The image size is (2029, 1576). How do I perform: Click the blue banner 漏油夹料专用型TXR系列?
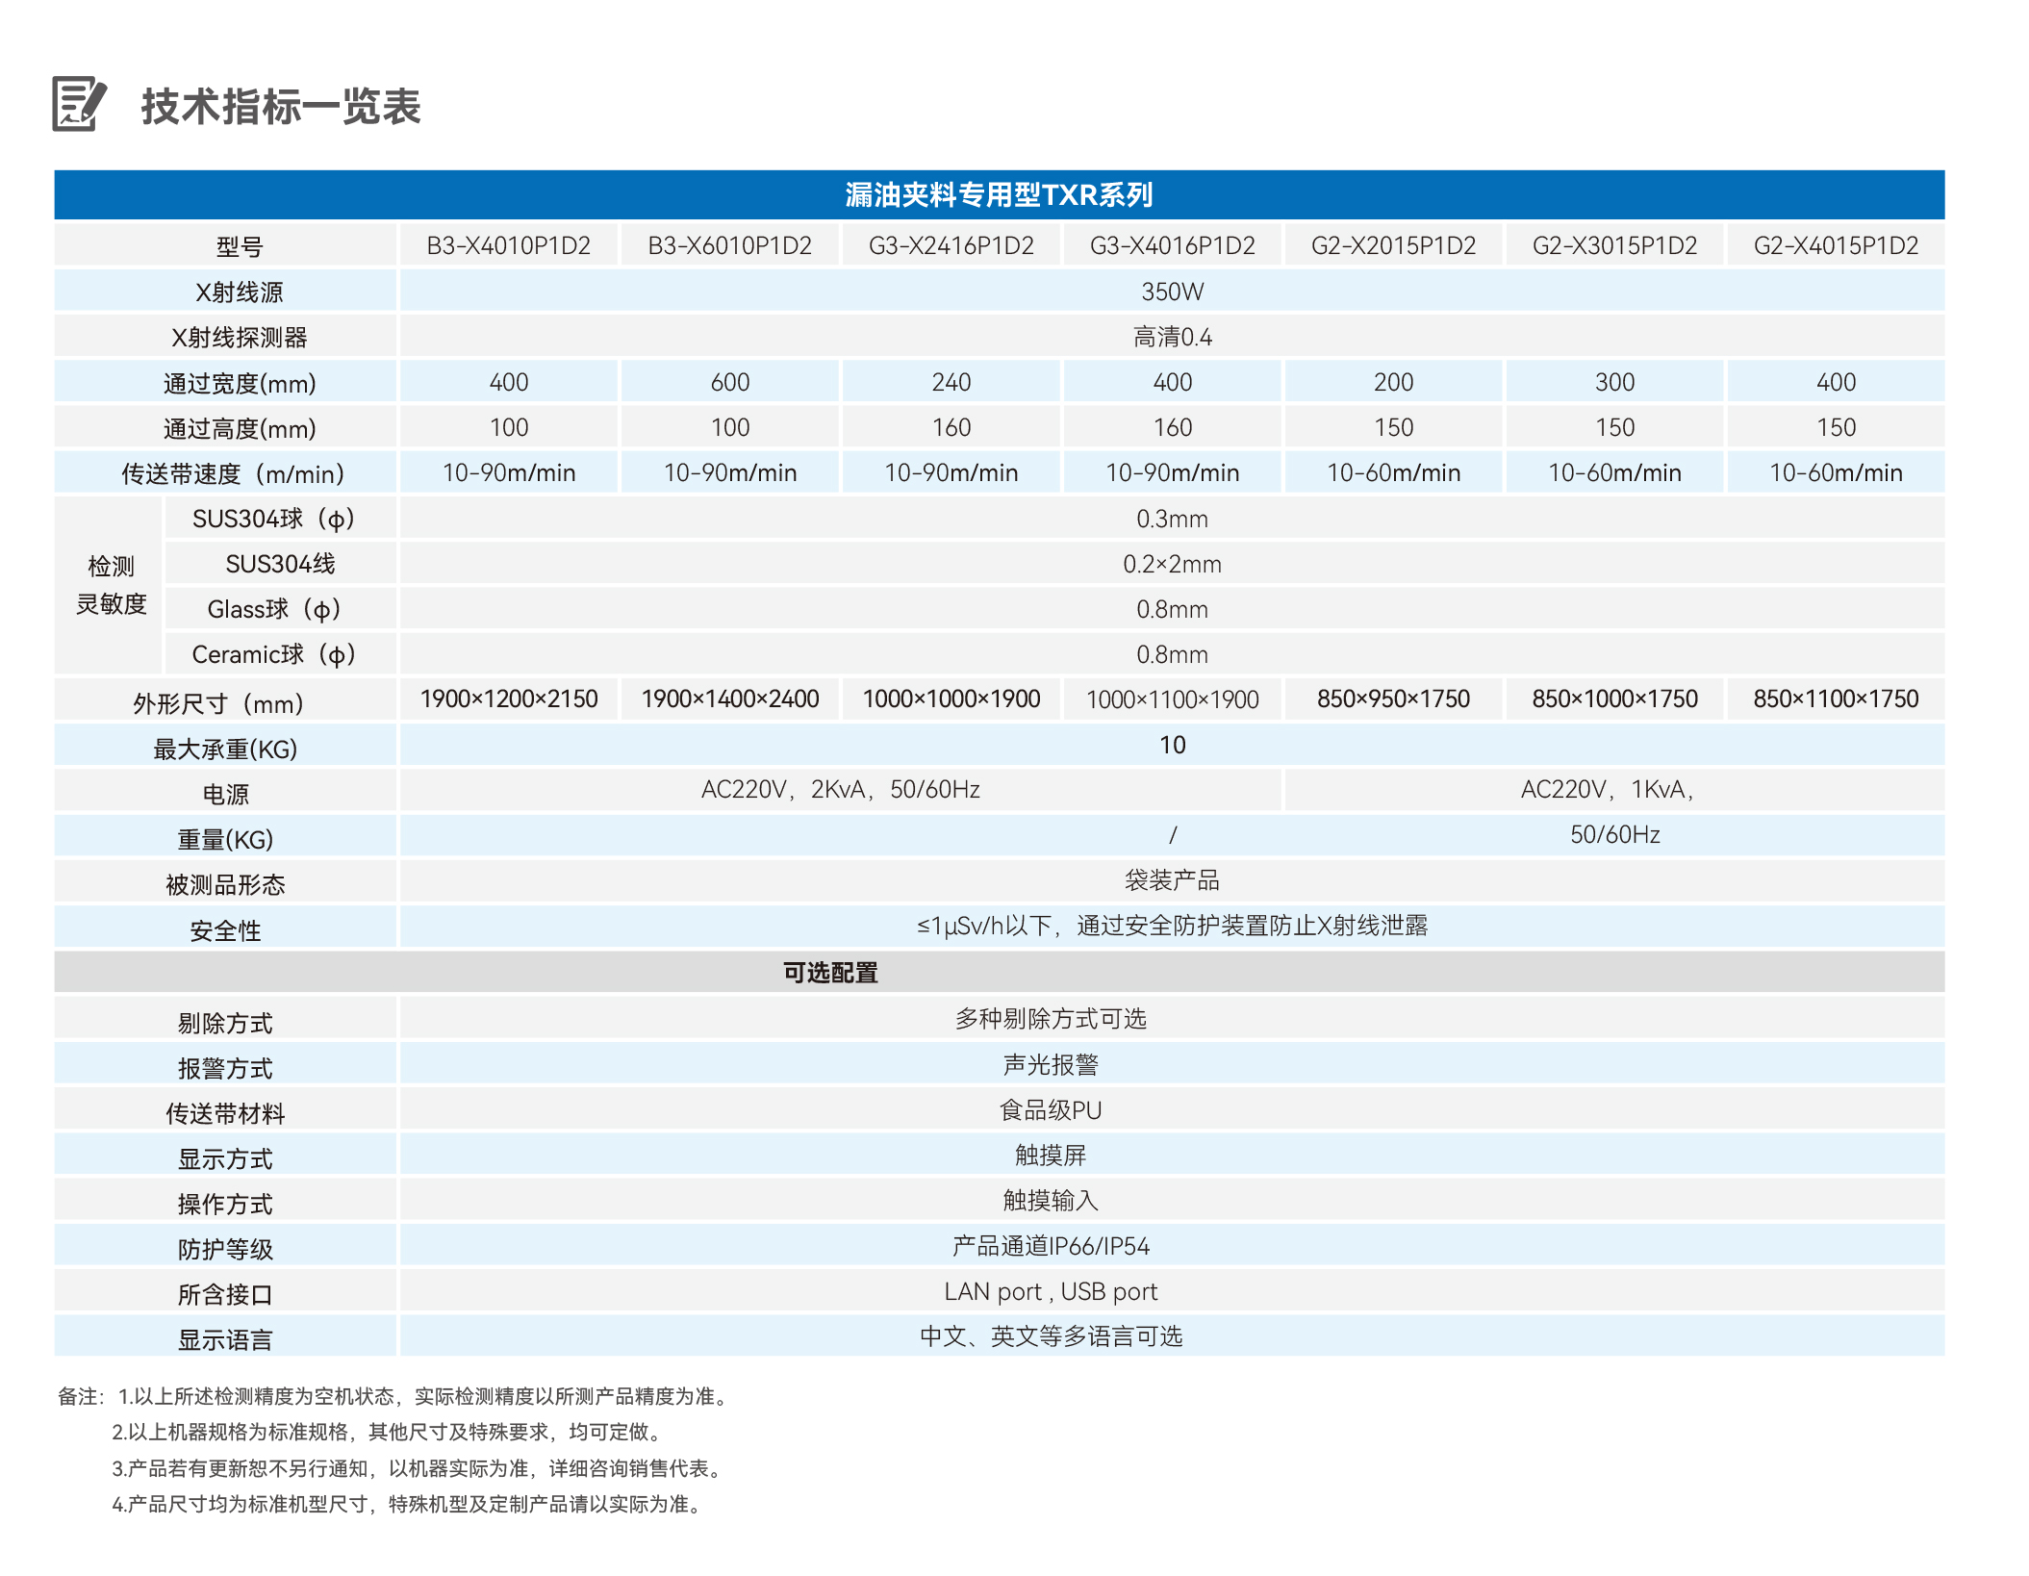[x=999, y=194]
